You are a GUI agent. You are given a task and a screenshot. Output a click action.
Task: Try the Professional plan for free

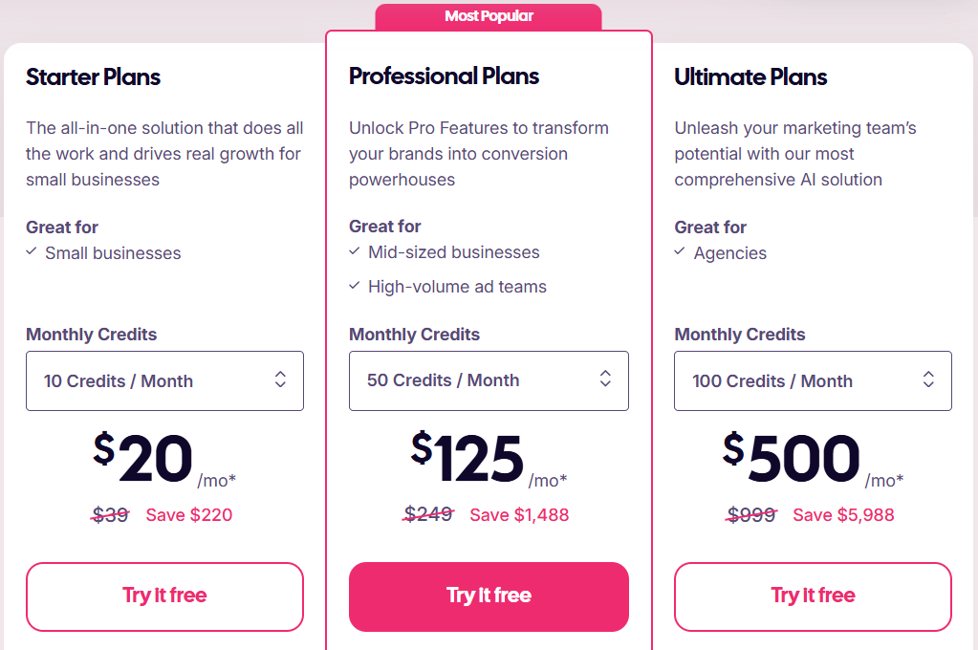coord(489,596)
